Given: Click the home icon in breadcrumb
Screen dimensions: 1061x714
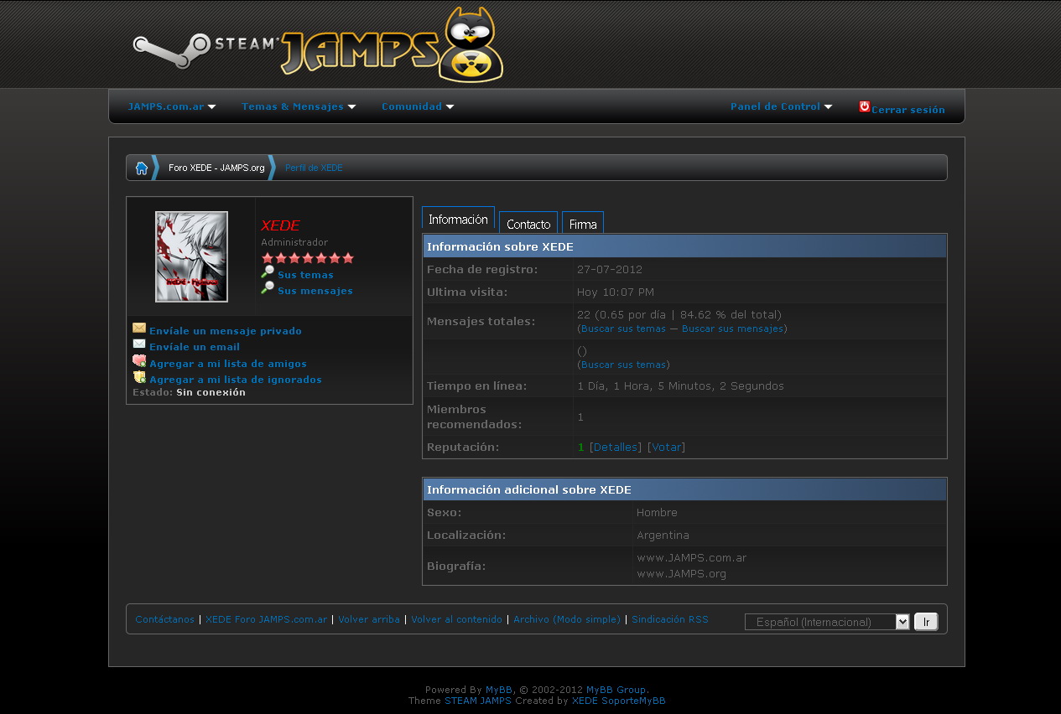Looking at the screenshot, I should point(141,168).
